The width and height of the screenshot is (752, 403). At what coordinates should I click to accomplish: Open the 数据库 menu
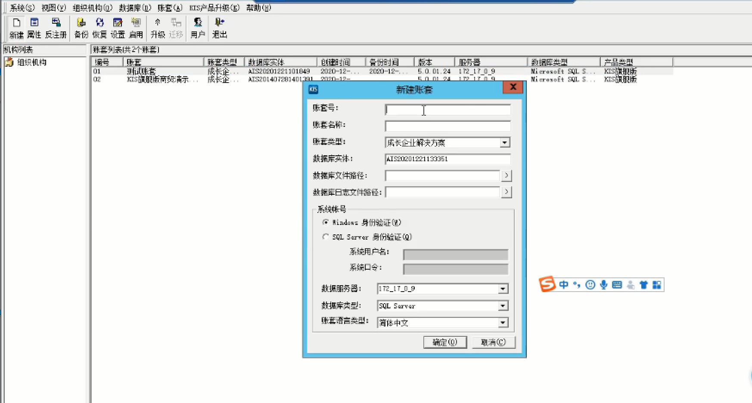tap(135, 8)
